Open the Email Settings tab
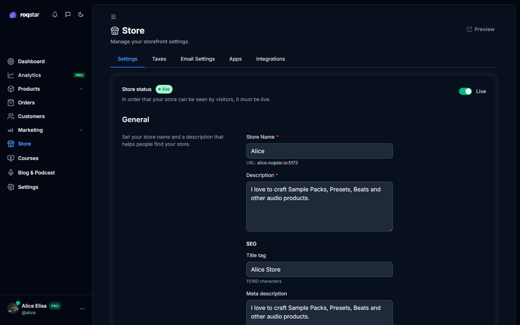This screenshot has width=520, height=325. [198, 59]
